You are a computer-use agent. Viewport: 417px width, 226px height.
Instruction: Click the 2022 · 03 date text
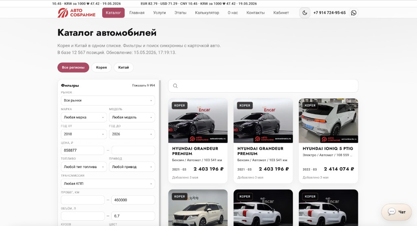coord(310,170)
